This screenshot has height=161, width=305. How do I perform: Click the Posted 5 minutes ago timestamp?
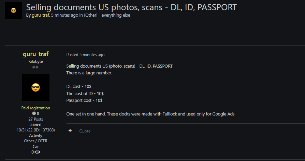[x=85, y=55]
